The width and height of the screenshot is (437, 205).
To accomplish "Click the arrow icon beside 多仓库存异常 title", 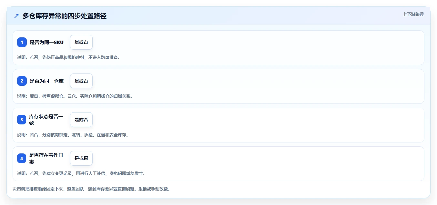I will [x=16, y=16].
